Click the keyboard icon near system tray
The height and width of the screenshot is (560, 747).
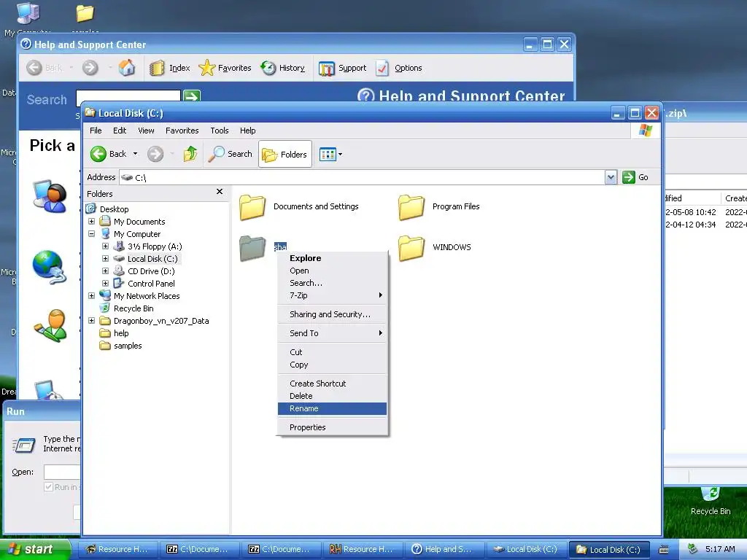663,550
